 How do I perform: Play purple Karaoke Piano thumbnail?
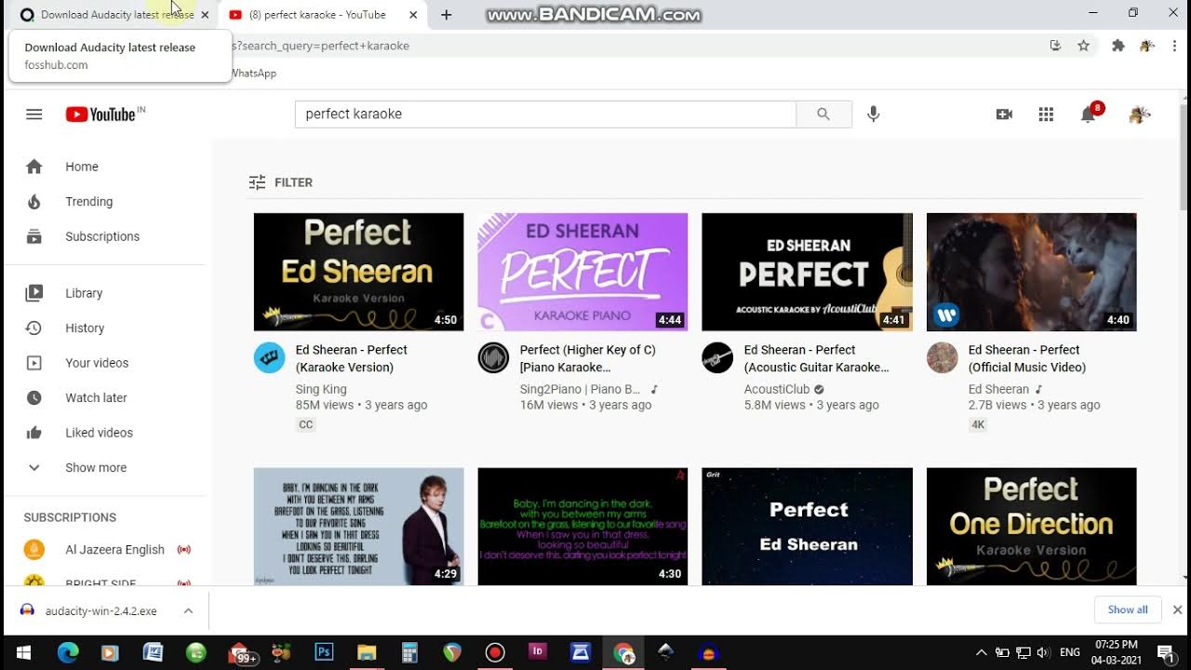[x=582, y=272]
